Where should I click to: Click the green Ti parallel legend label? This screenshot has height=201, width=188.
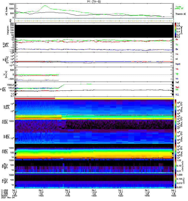[x=177, y=90]
